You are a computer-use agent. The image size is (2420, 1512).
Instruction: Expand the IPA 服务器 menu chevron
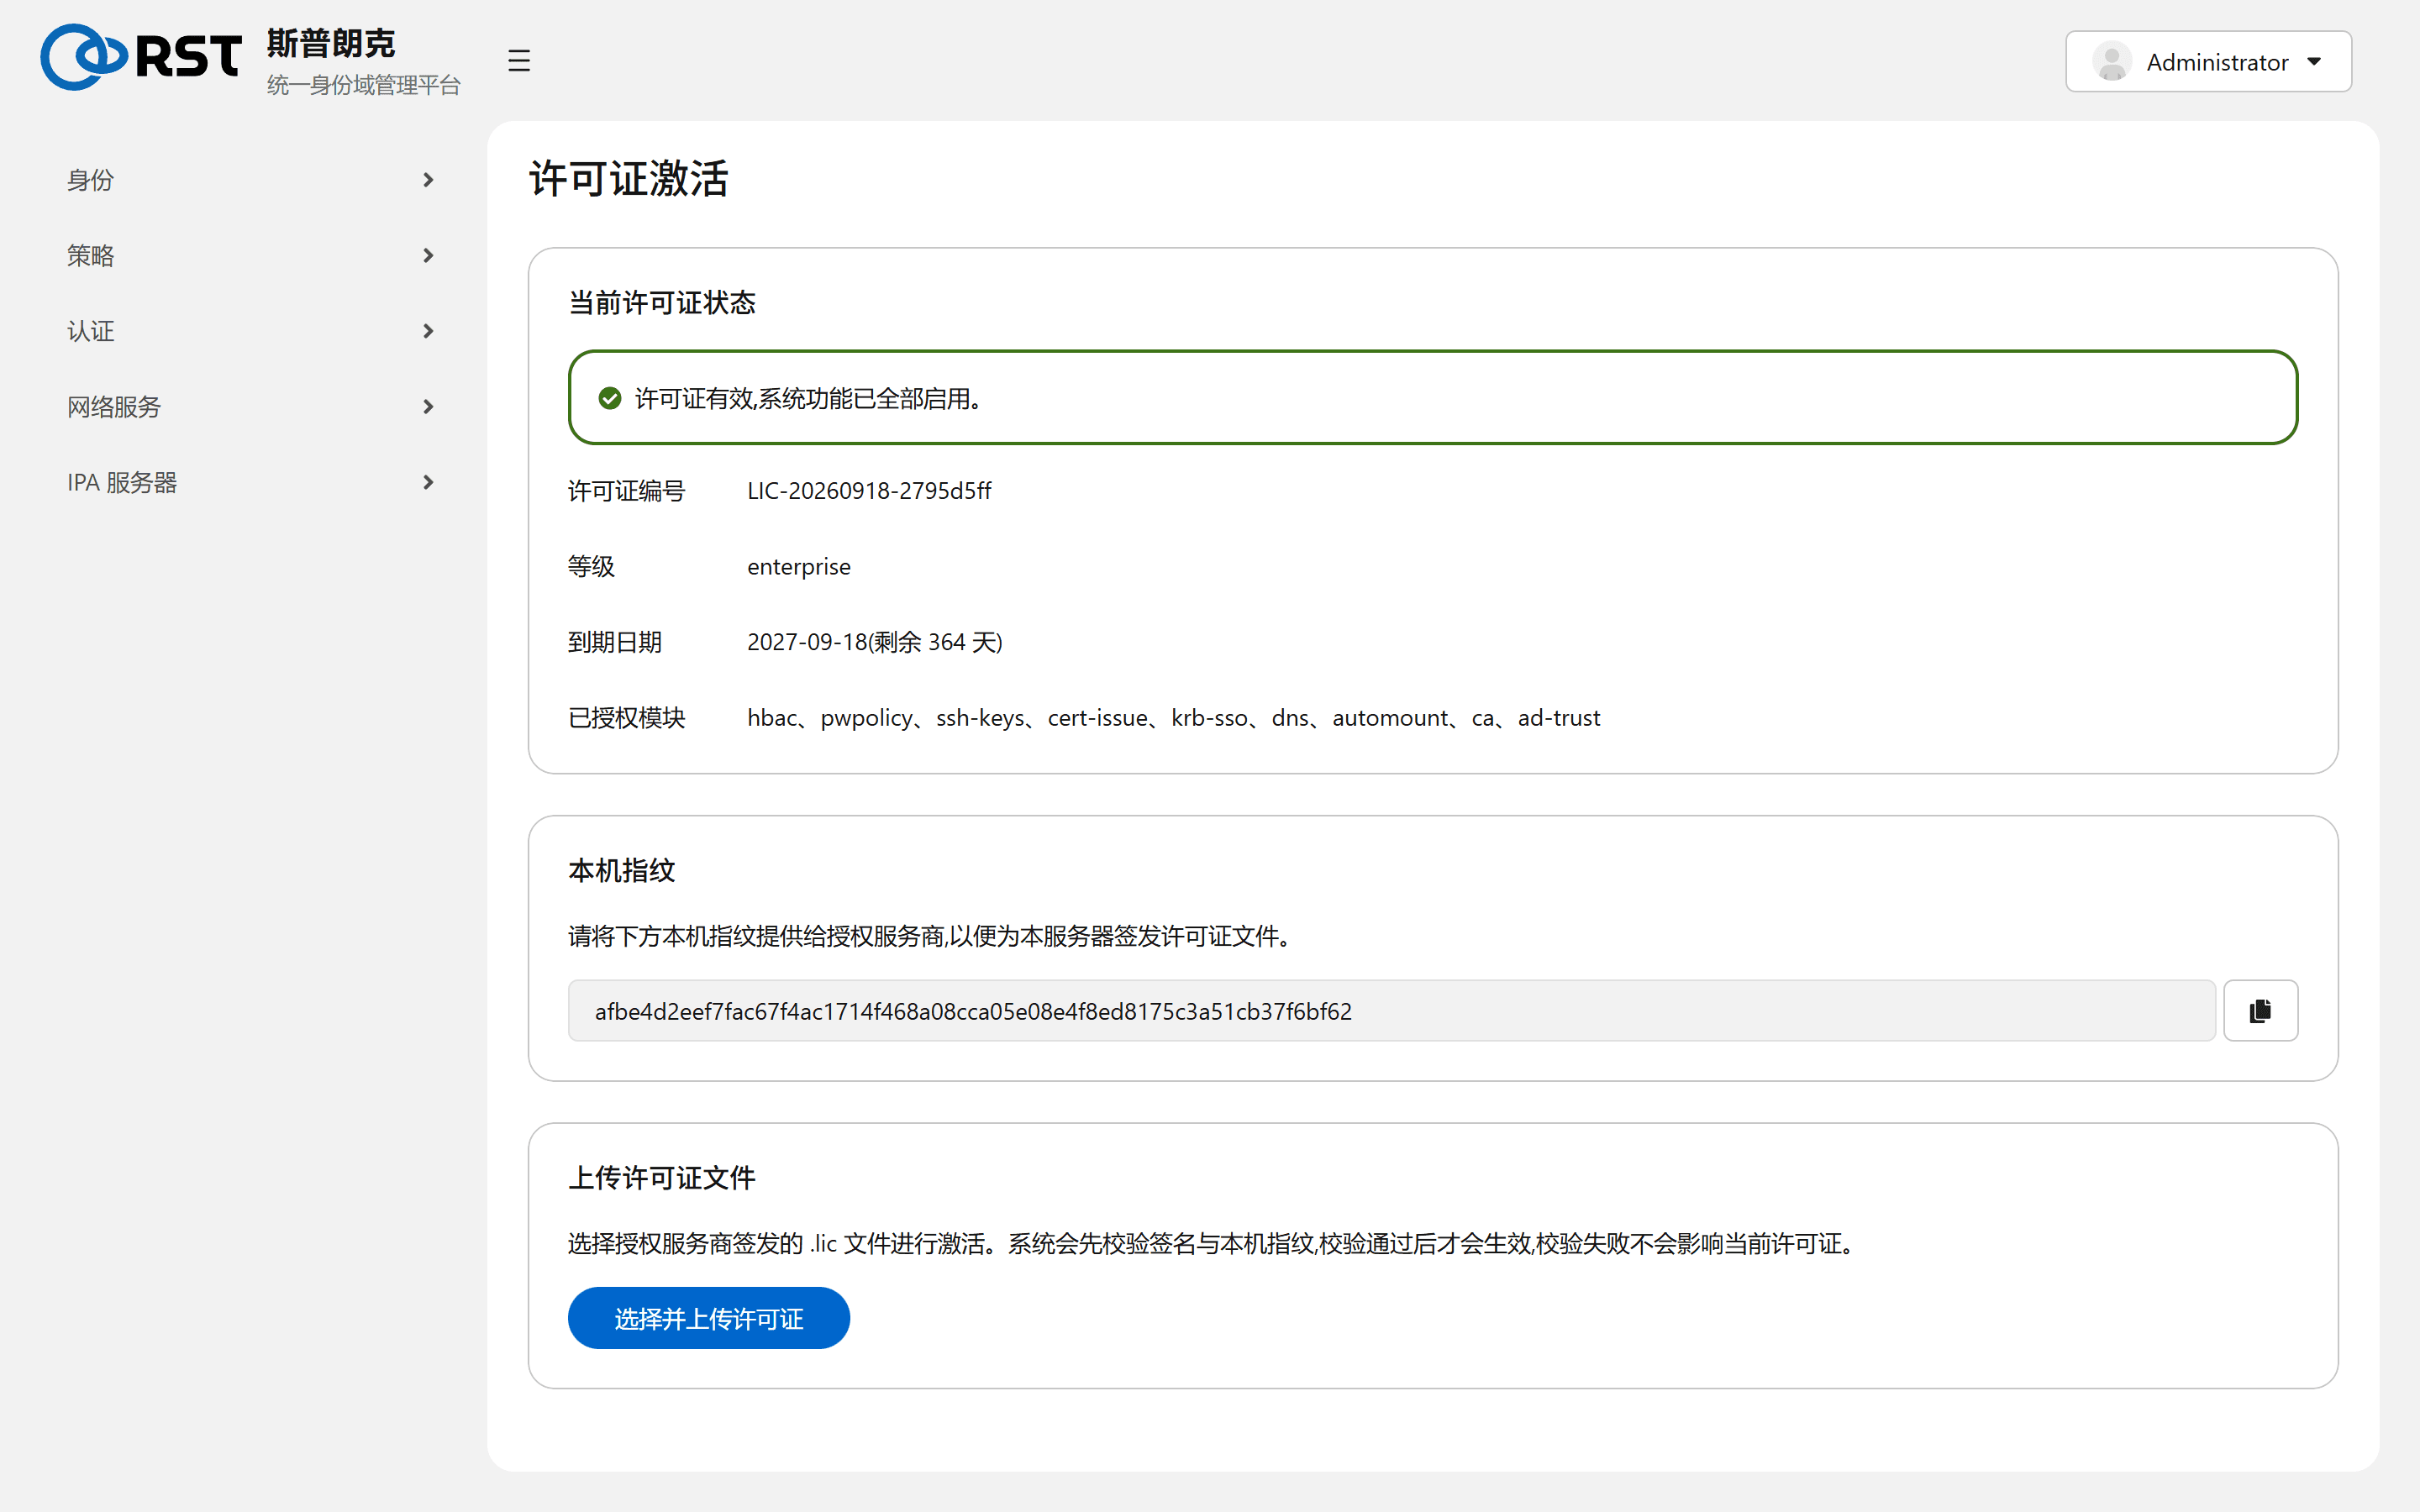(428, 482)
